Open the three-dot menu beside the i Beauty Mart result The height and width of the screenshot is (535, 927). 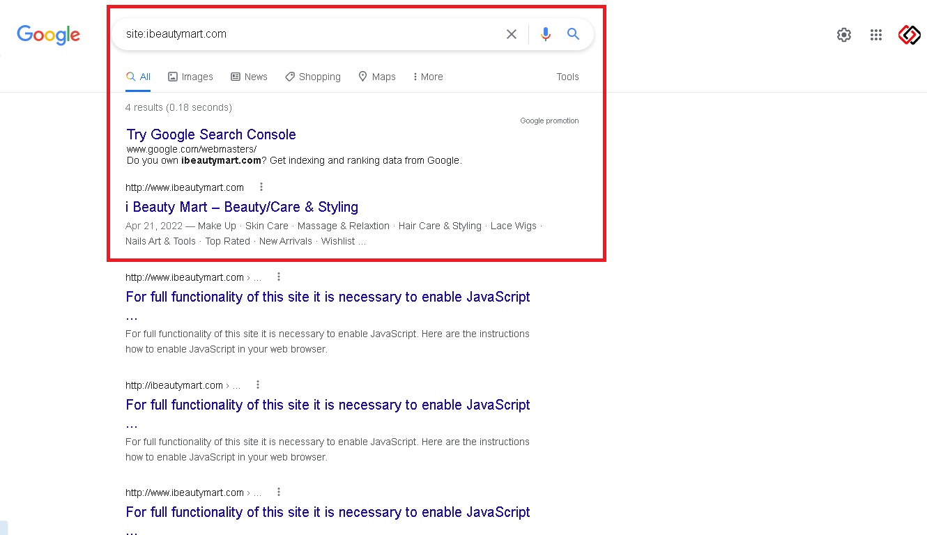[261, 187]
